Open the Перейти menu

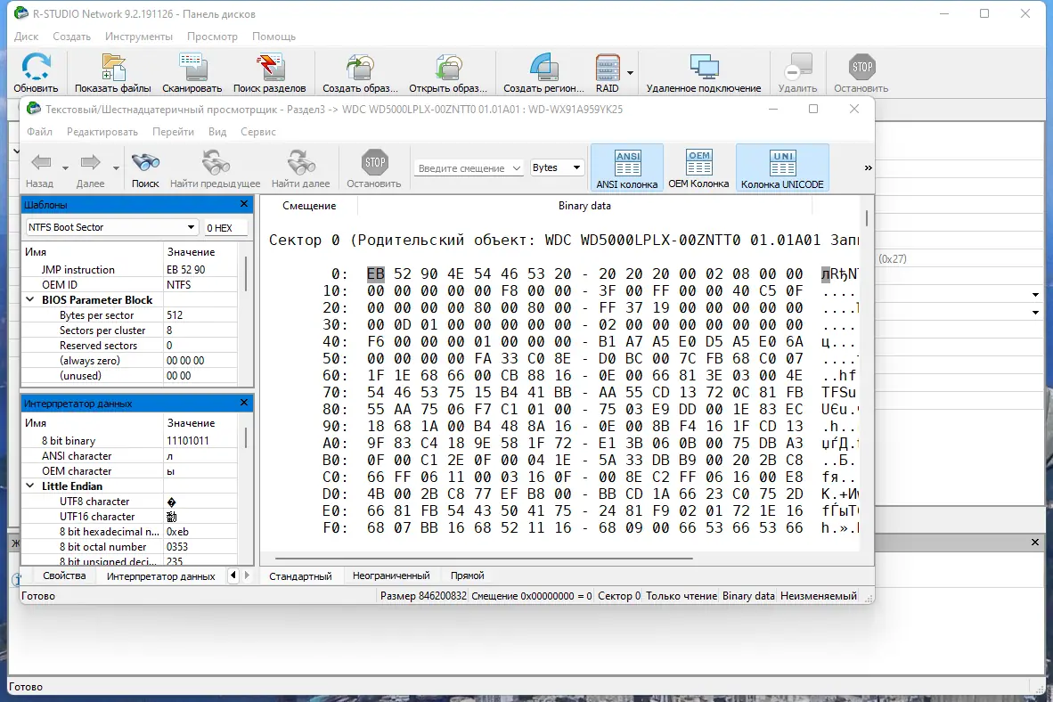pyautogui.click(x=173, y=132)
